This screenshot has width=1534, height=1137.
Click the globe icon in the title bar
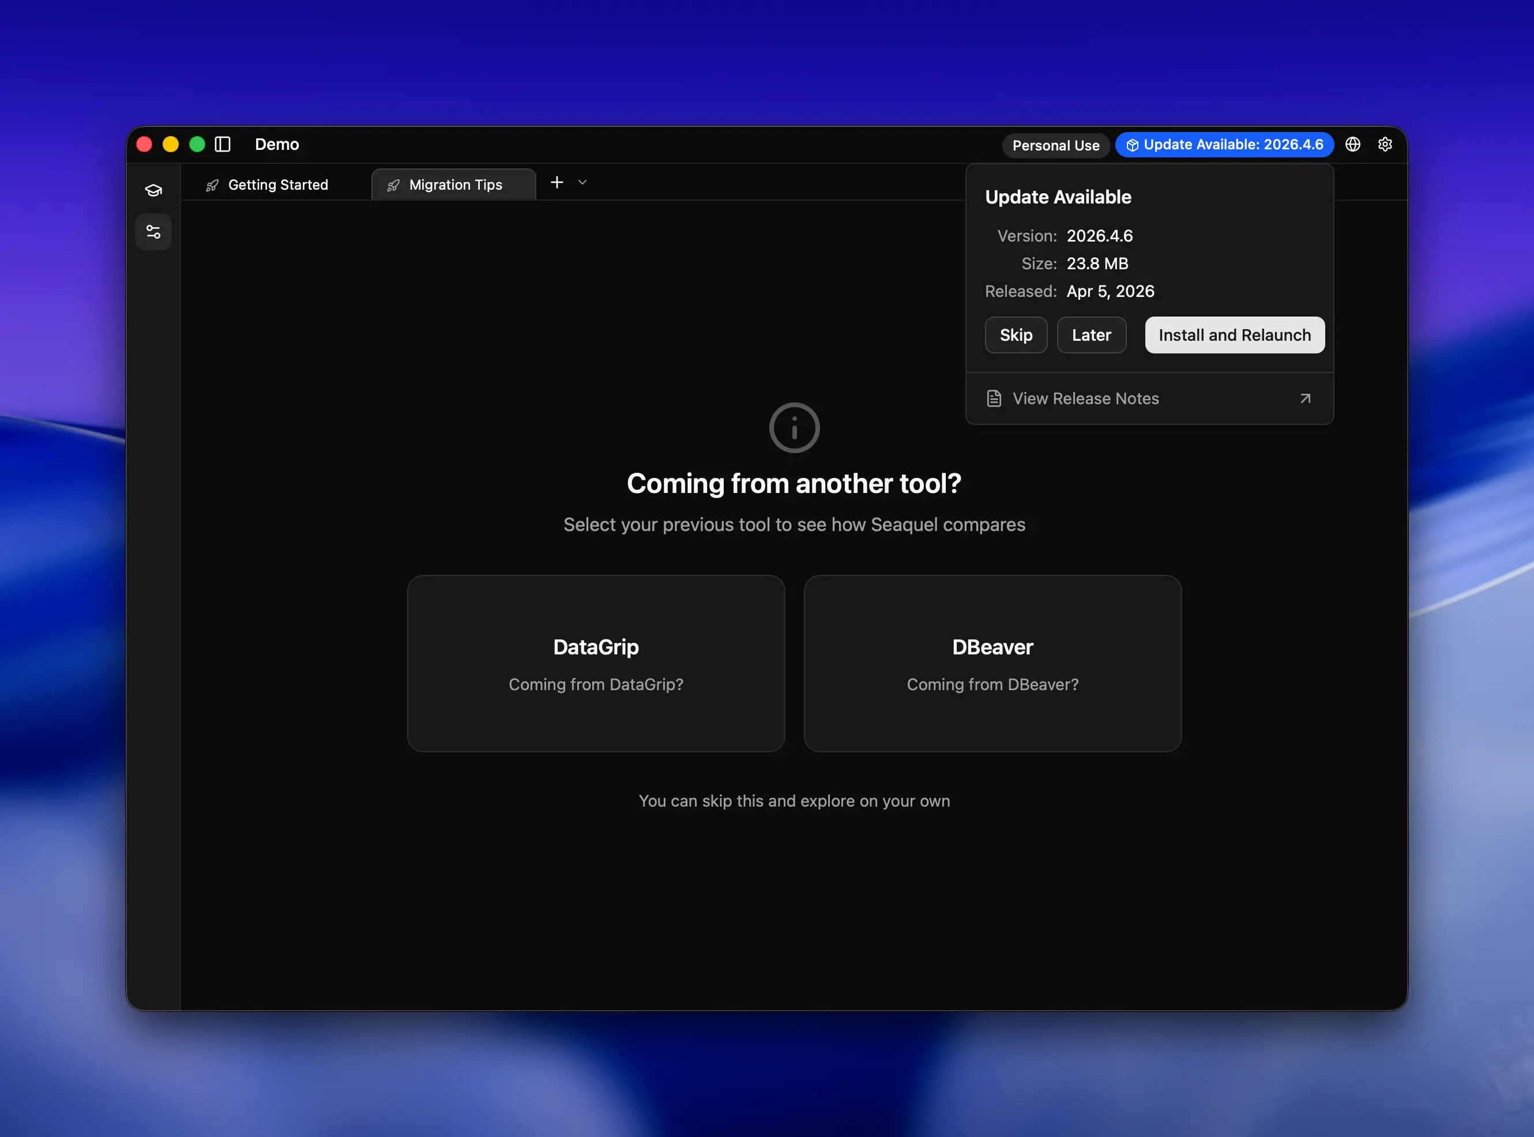coord(1353,145)
